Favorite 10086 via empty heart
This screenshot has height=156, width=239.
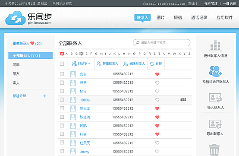click(157, 100)
